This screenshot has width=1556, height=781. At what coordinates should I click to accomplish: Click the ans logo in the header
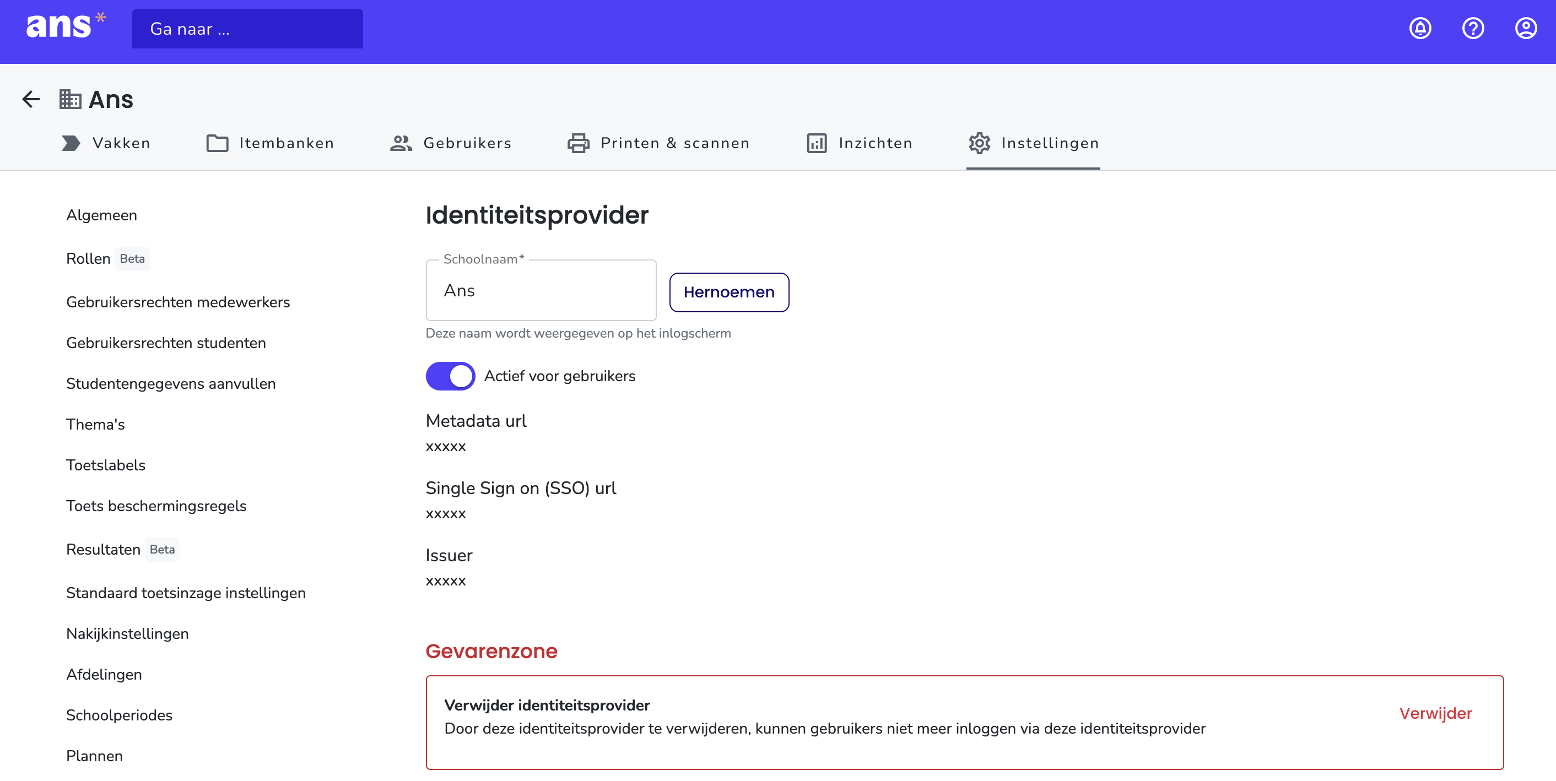tap(66, 26)
